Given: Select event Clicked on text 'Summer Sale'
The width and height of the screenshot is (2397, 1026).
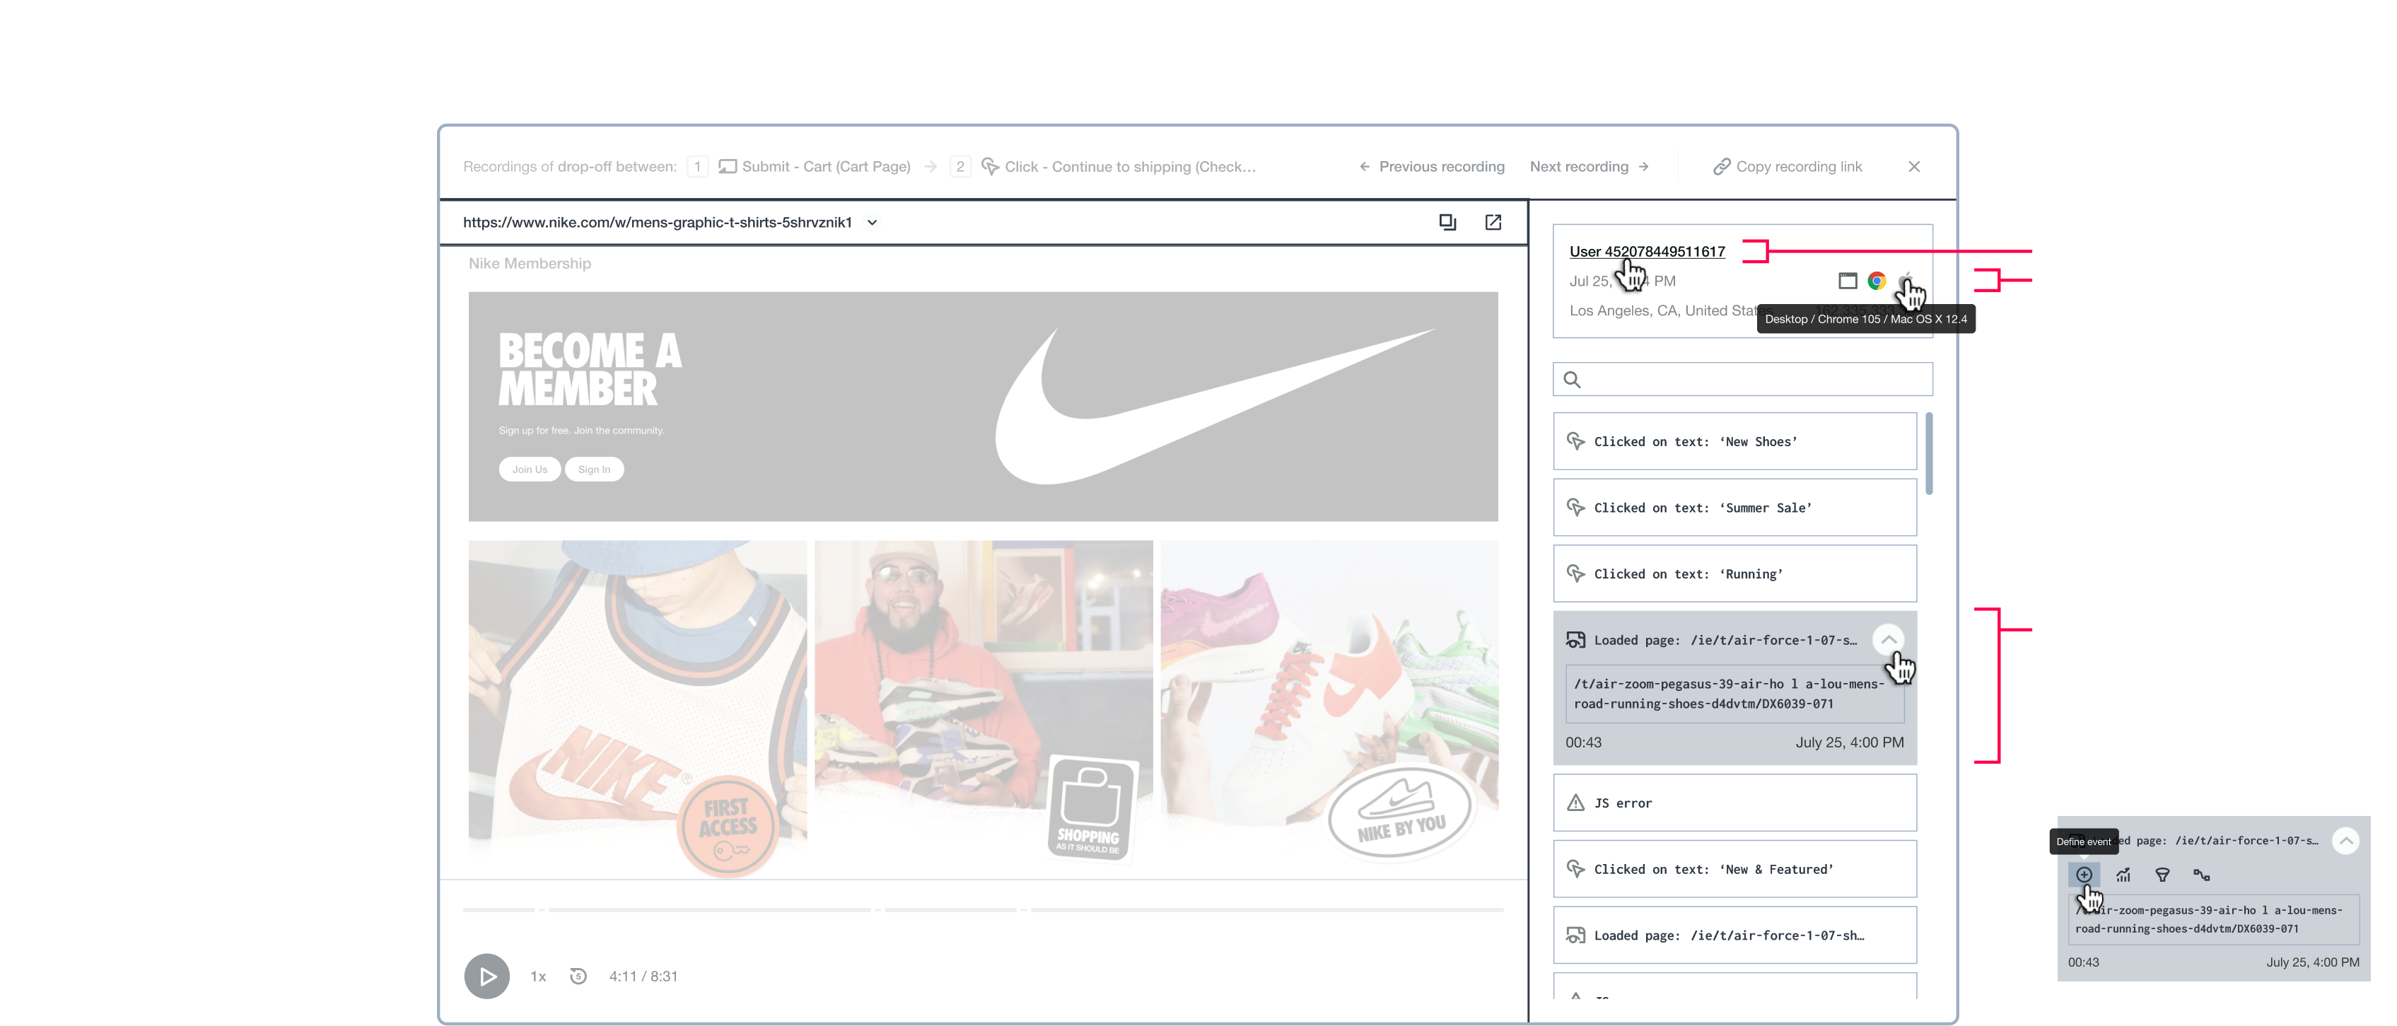Looking at the screenshot, I should pyautogui.click(x=1734, y=507).
